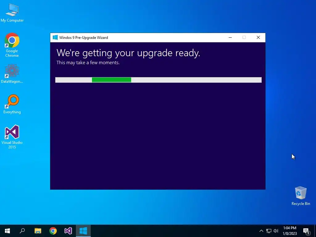Click the disabled maximize button in wizard
Image resolution: width=316 pixels, height=237 pixels.
tap(244, 37)
